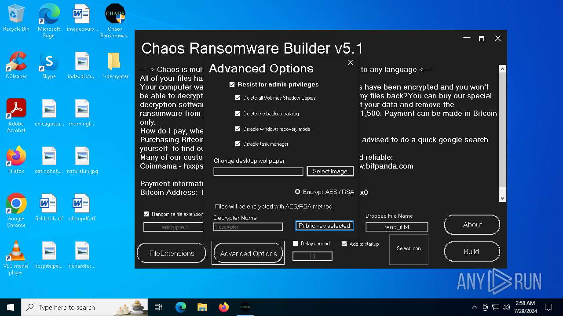Click the encrypted extension text field

[x=174, y=227]
